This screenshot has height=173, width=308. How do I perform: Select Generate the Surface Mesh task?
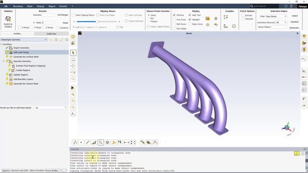(26, 57)
